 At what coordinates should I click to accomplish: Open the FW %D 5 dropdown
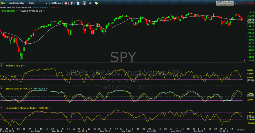coord(47,89)
